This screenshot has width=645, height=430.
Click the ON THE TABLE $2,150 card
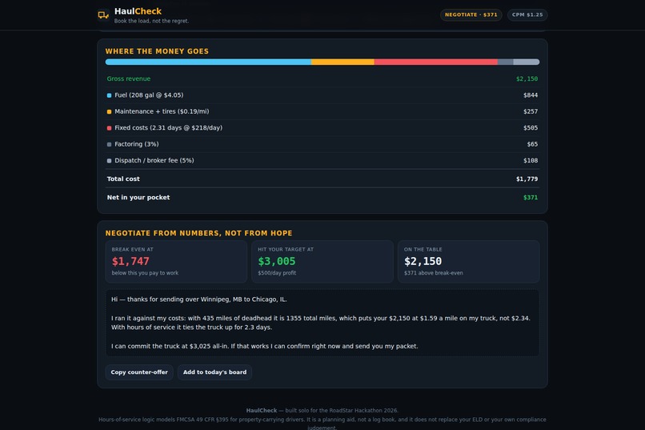[x=468, y=262]
